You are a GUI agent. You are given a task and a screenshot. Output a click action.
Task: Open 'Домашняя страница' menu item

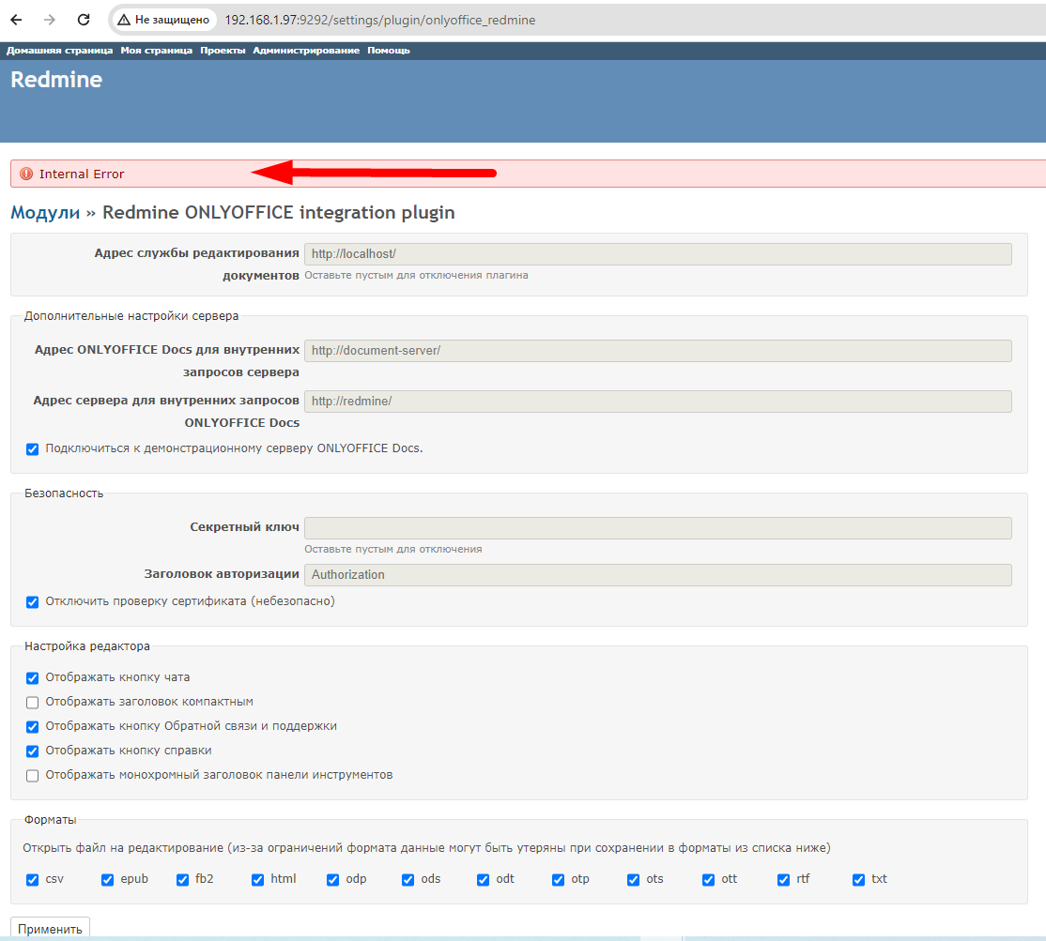pos(59,51)
